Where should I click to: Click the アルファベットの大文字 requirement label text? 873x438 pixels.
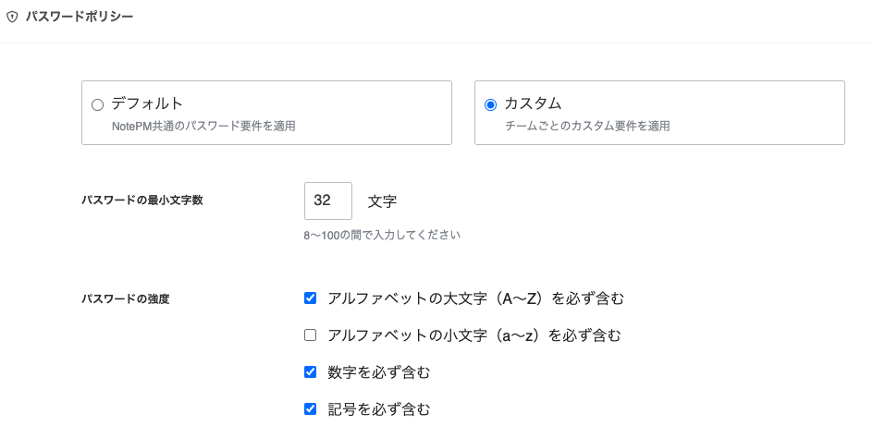(x=475, y=298)
